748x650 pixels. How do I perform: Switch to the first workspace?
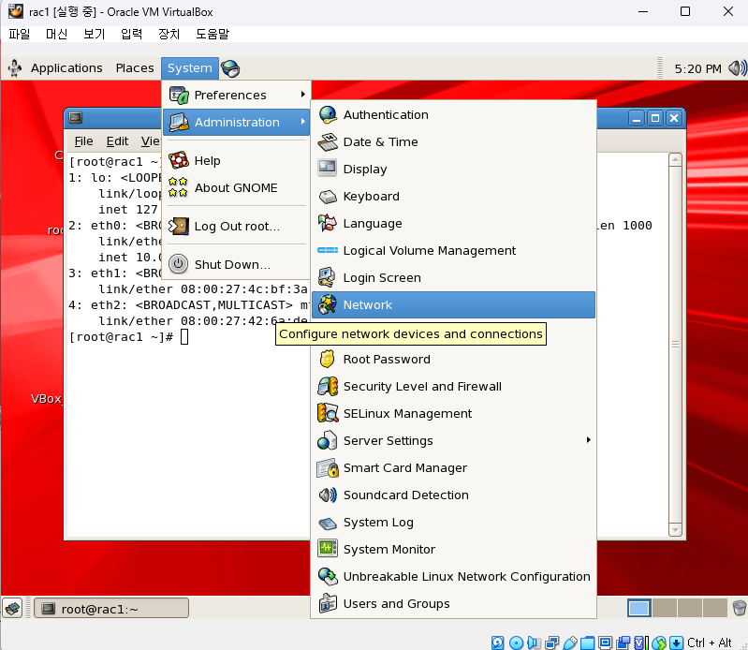pyautogui.click(x=639, y=608)
